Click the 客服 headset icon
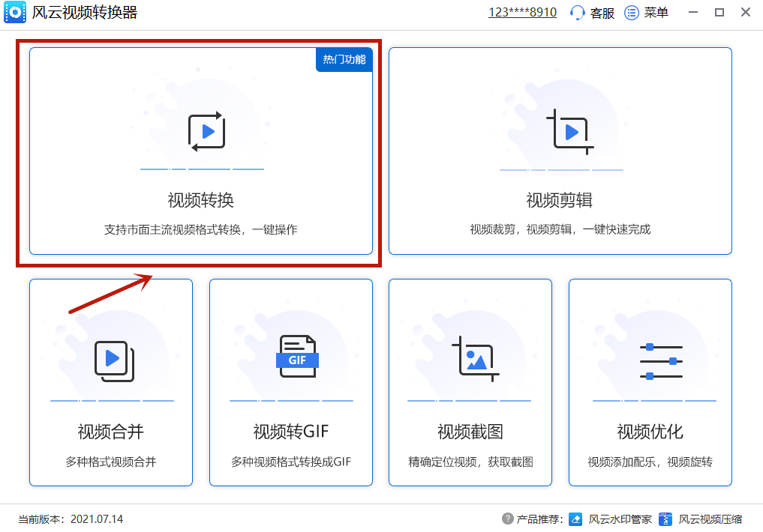This screenshot has width=763, height=532. point(577,13)
